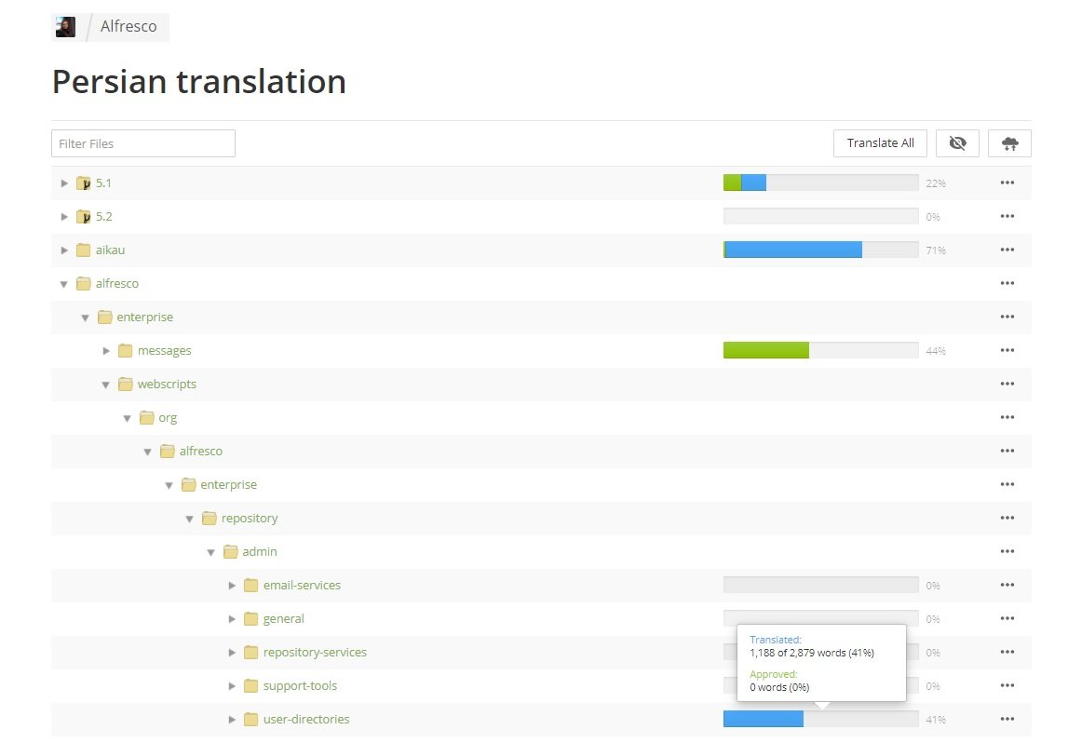Click the messages folder icon
This screenshot has width=1068, height=743.
coord(126,351)
